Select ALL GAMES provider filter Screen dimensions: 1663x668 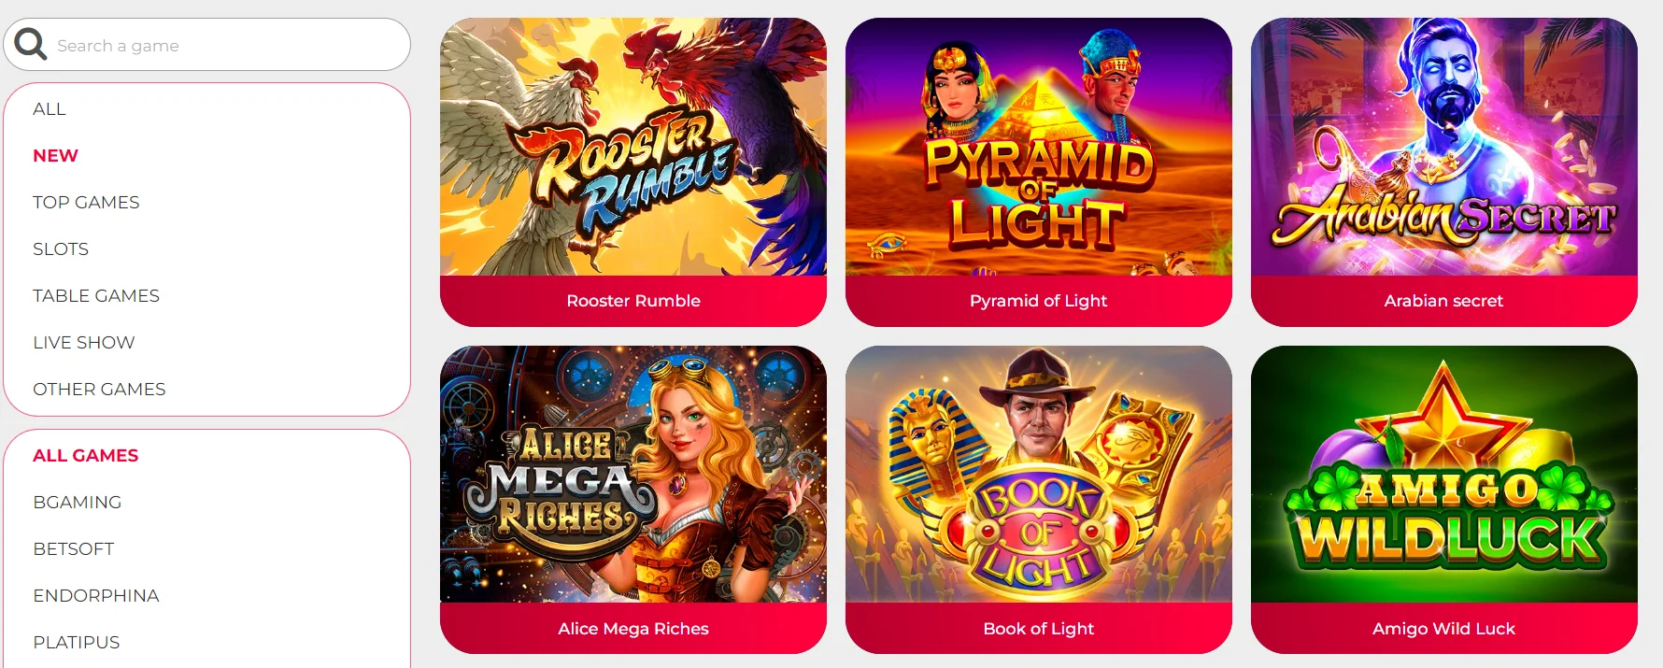pos(86,456)
